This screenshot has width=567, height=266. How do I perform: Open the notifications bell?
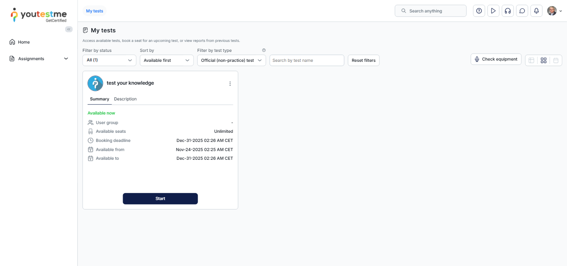point(536,11)
